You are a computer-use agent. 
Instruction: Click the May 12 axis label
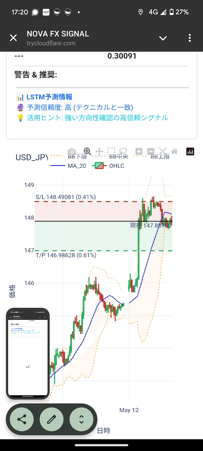[x=129, y=410]
